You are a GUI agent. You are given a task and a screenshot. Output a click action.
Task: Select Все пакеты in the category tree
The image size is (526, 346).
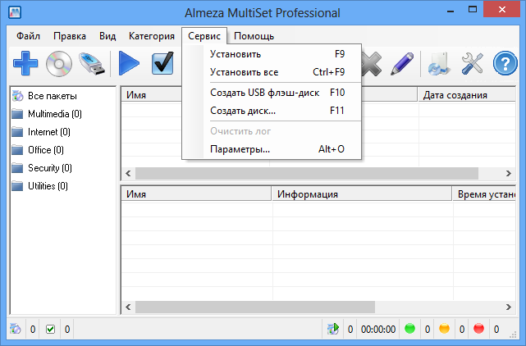tap(53, 96)
